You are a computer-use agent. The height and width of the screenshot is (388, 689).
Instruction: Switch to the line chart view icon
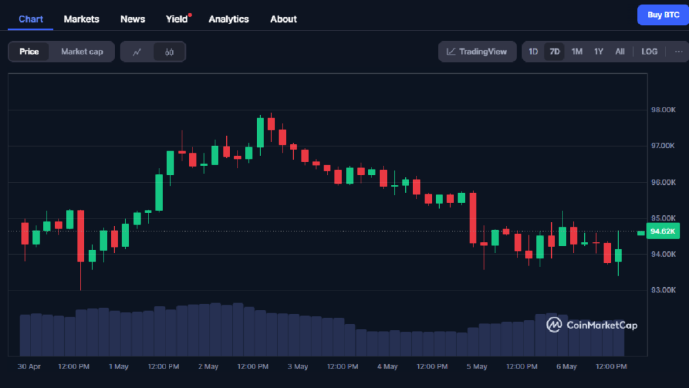coord(137,52)
